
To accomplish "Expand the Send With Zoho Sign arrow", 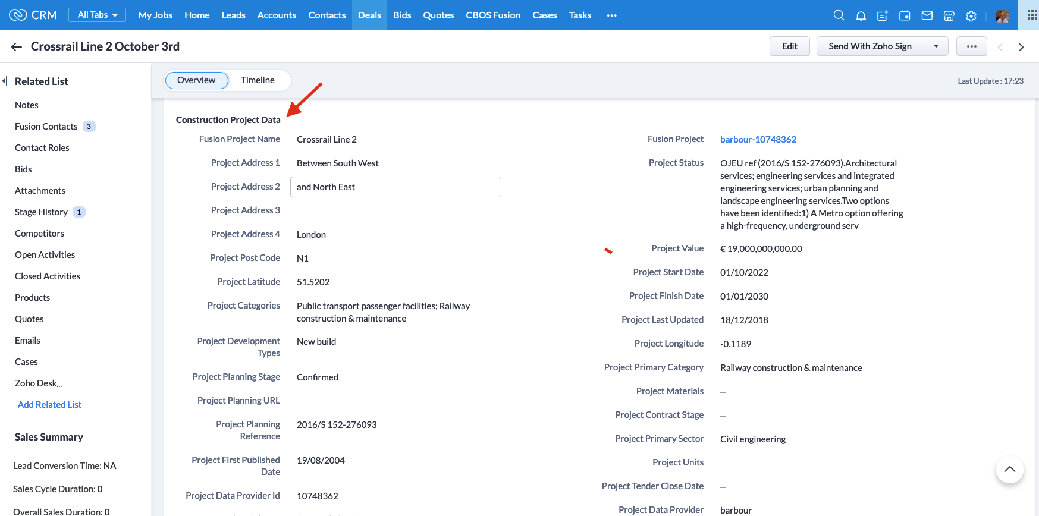I will coord(936,46).
